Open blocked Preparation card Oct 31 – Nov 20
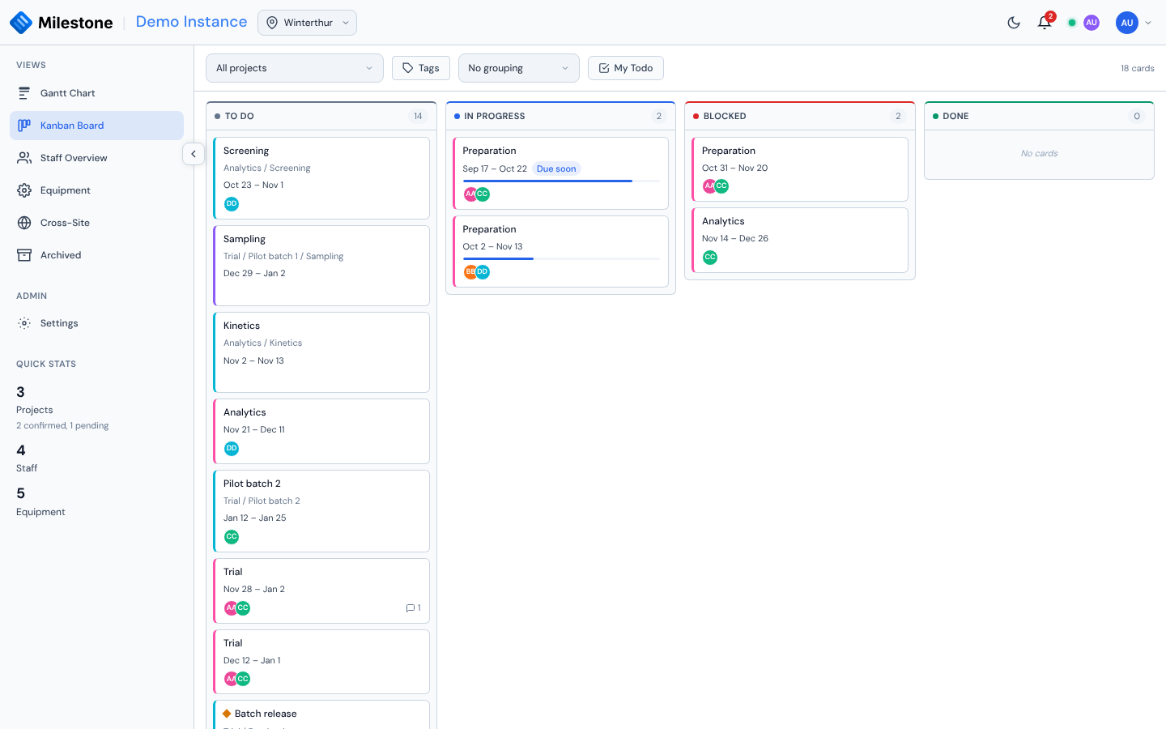The height and width of the screenshot is (729, 1166). coord(800,169)
